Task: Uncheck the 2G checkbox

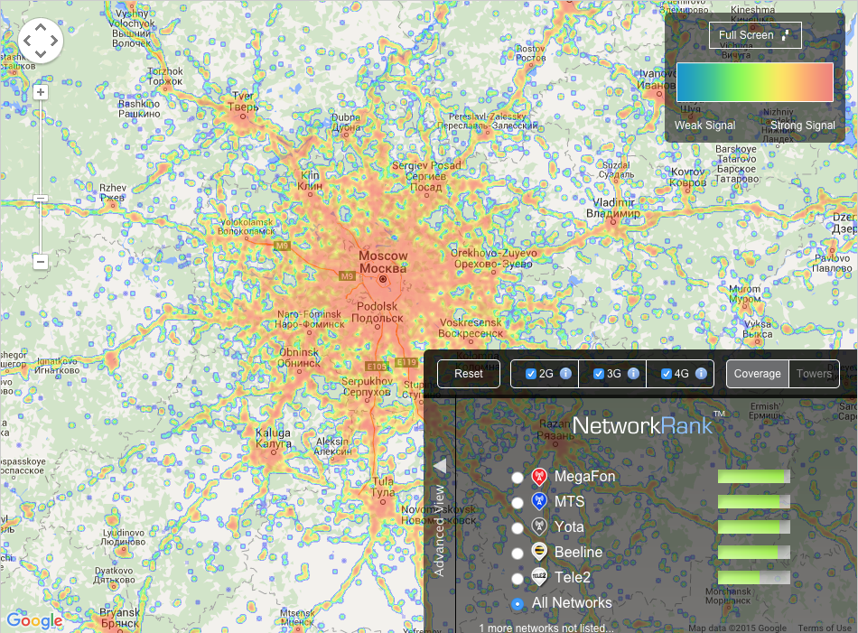Action: point(531,374)
